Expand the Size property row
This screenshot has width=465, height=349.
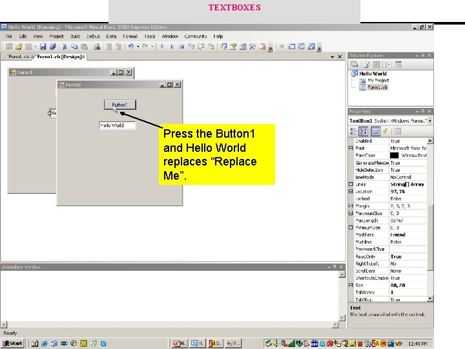[x=351, y=285]
